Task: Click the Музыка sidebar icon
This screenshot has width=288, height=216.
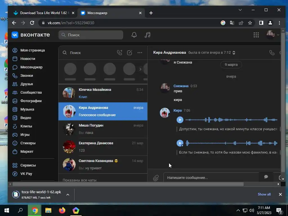Action: coord(15,109)
